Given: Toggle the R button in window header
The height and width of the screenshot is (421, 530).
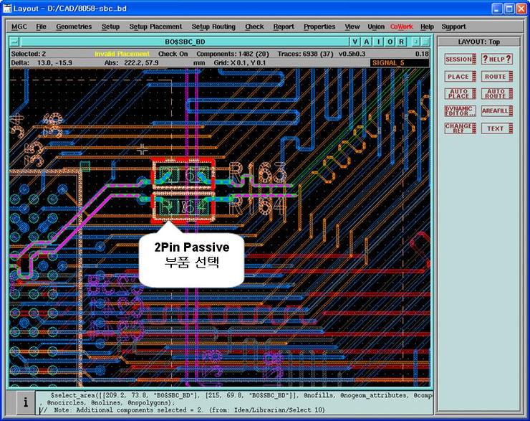Looking at the screenshot, I should 400,42.
